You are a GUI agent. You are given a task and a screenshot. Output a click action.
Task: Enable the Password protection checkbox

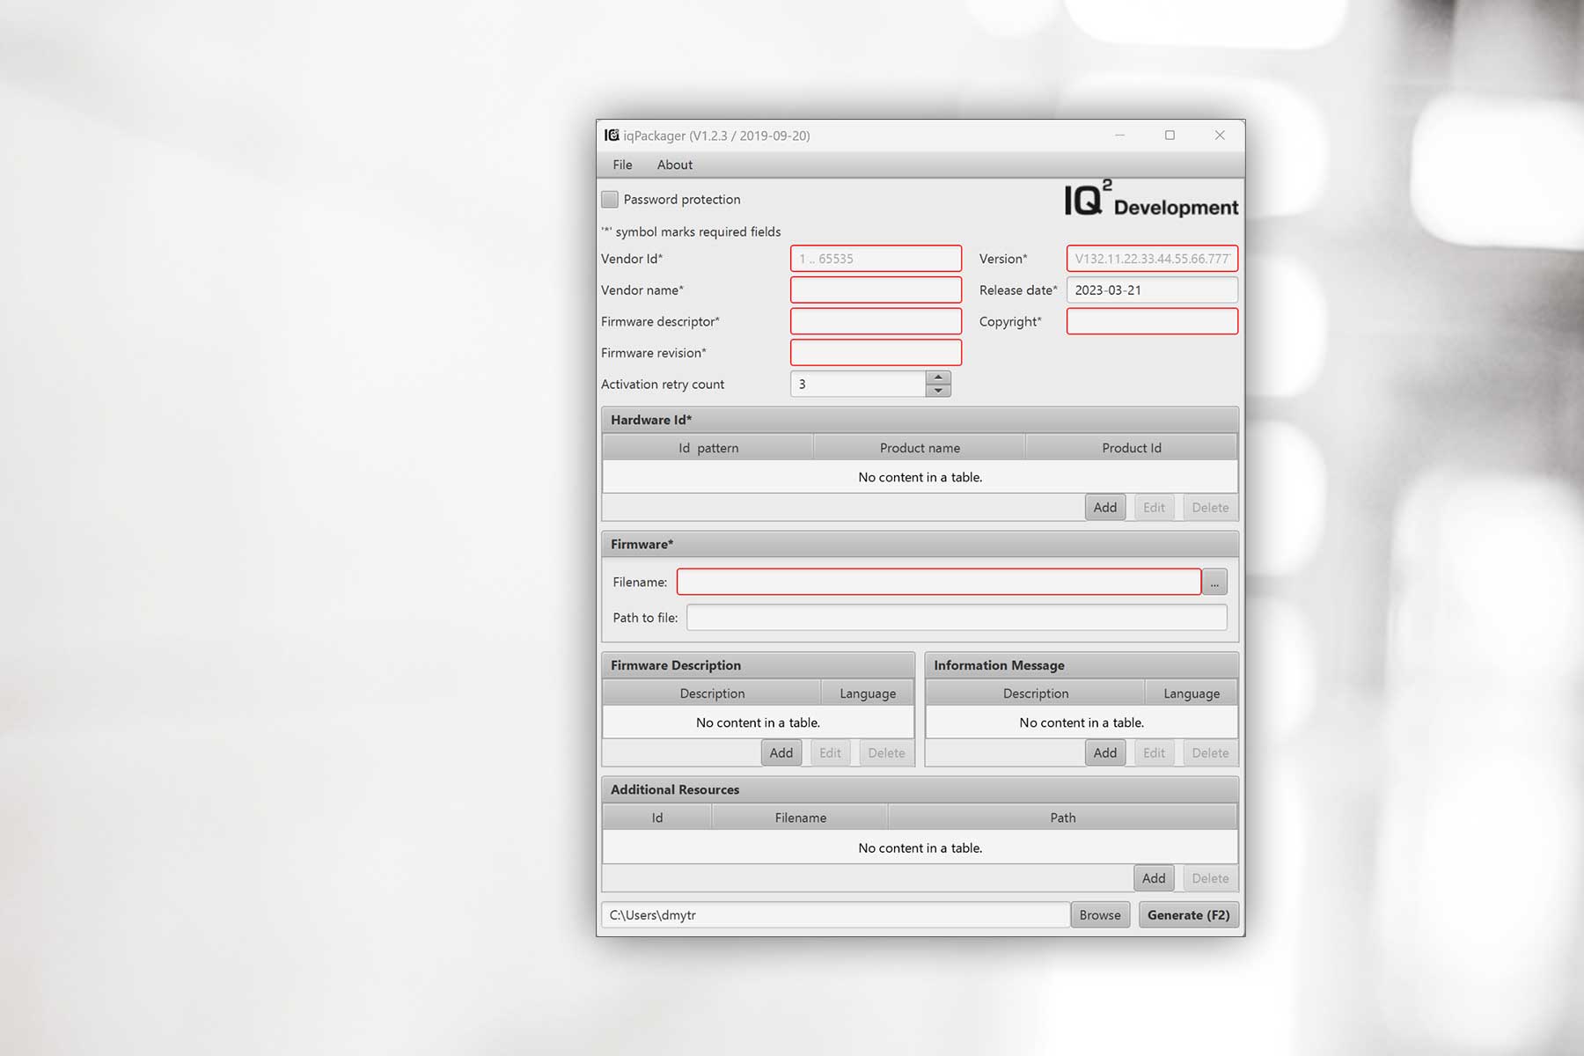(x=609, y=200)
